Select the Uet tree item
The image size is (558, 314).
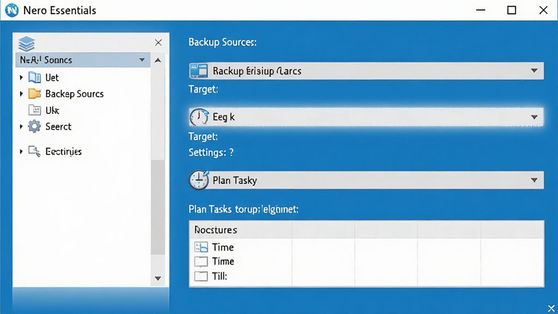click(52, 77)
